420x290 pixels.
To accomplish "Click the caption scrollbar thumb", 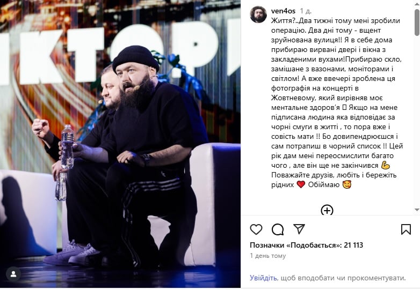I will [x=417, y=22].
